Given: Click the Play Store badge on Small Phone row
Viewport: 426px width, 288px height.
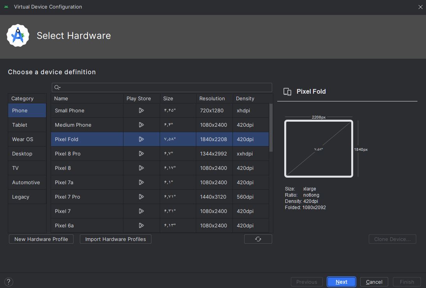Looking at the screenshot, I should [x=141, y=110].
